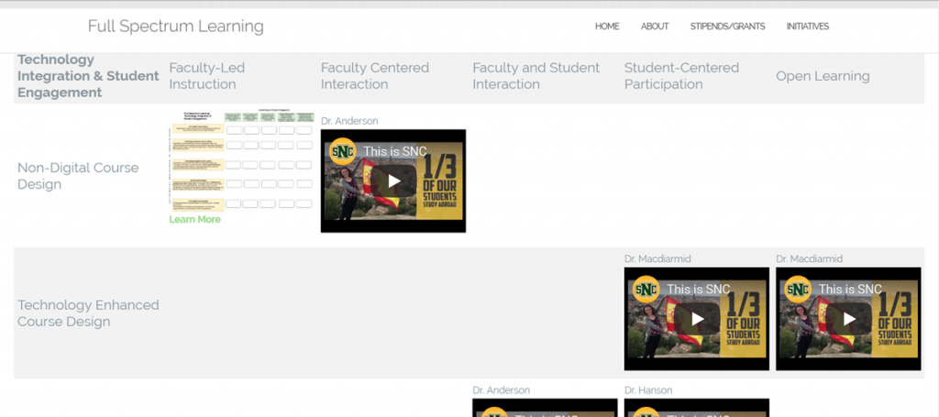This screenshot has height=417, width=939.
Task: Open 'This is SNC' title in Non-Digital row video
Action: 395,151
